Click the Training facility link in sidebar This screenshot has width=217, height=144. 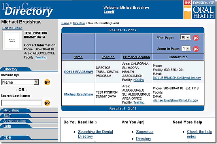click(41, 58)
